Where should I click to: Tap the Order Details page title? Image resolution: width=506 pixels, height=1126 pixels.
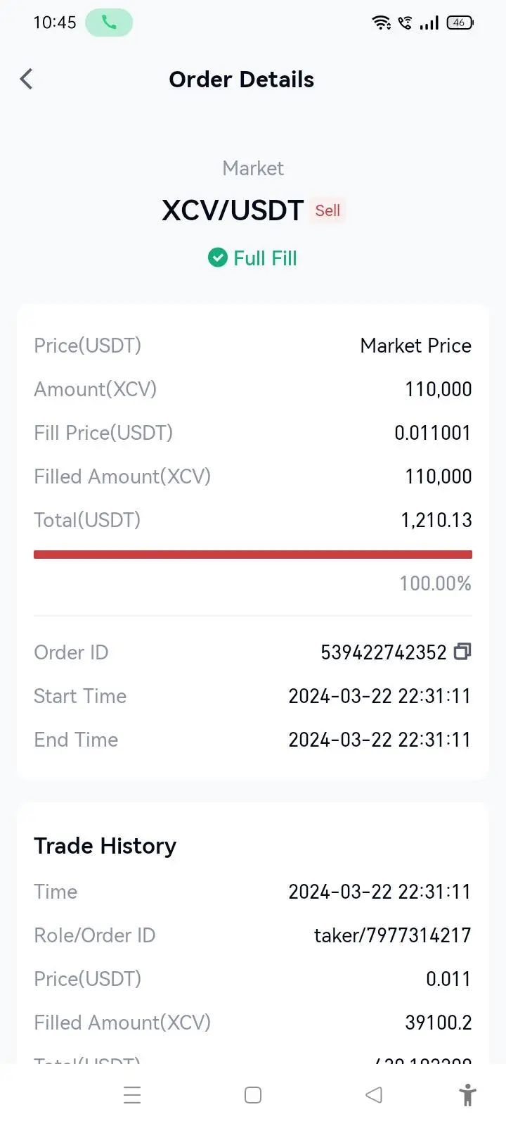[242, 80]
